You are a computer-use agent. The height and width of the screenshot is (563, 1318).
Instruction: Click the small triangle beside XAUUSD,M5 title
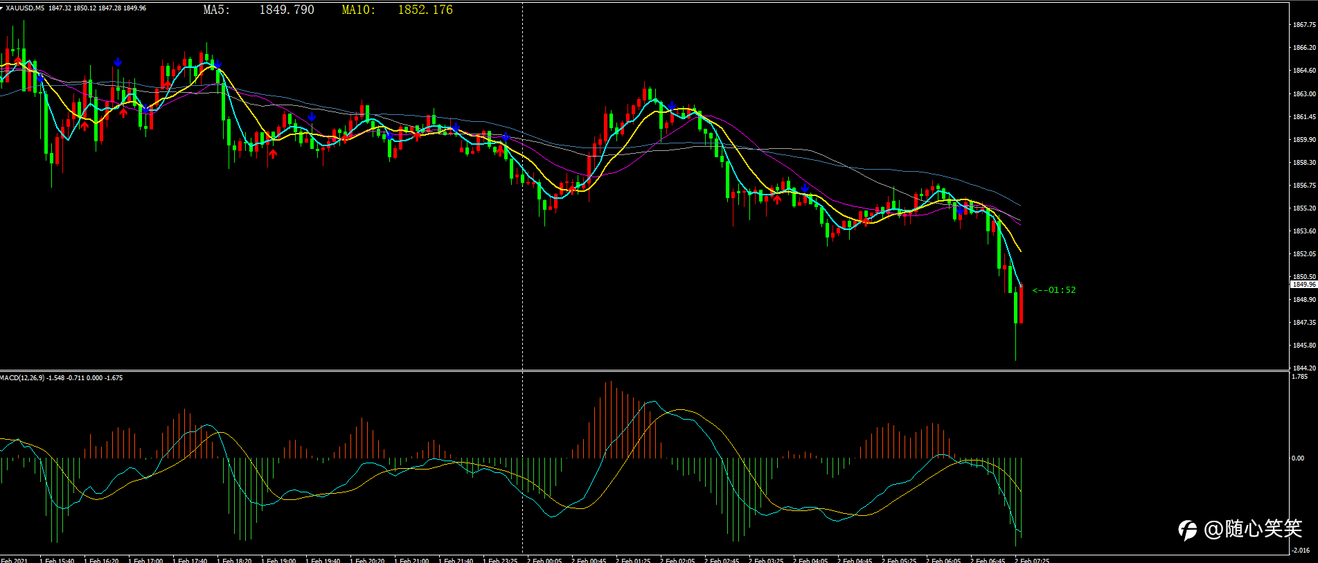(2, 8)
